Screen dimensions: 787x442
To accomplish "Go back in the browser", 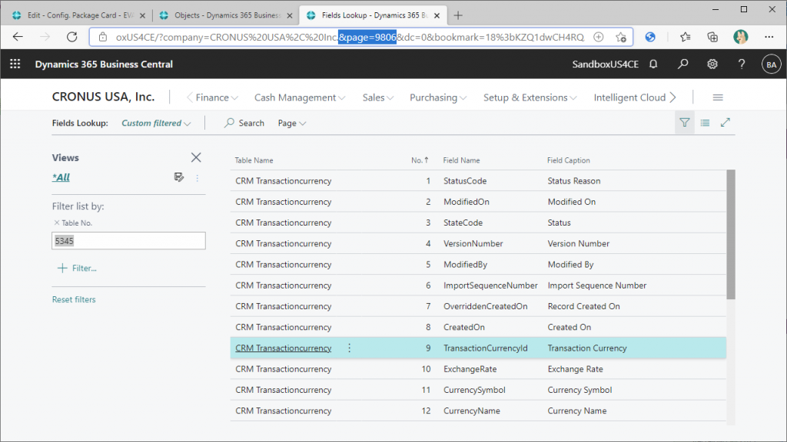I will point(18,37).
